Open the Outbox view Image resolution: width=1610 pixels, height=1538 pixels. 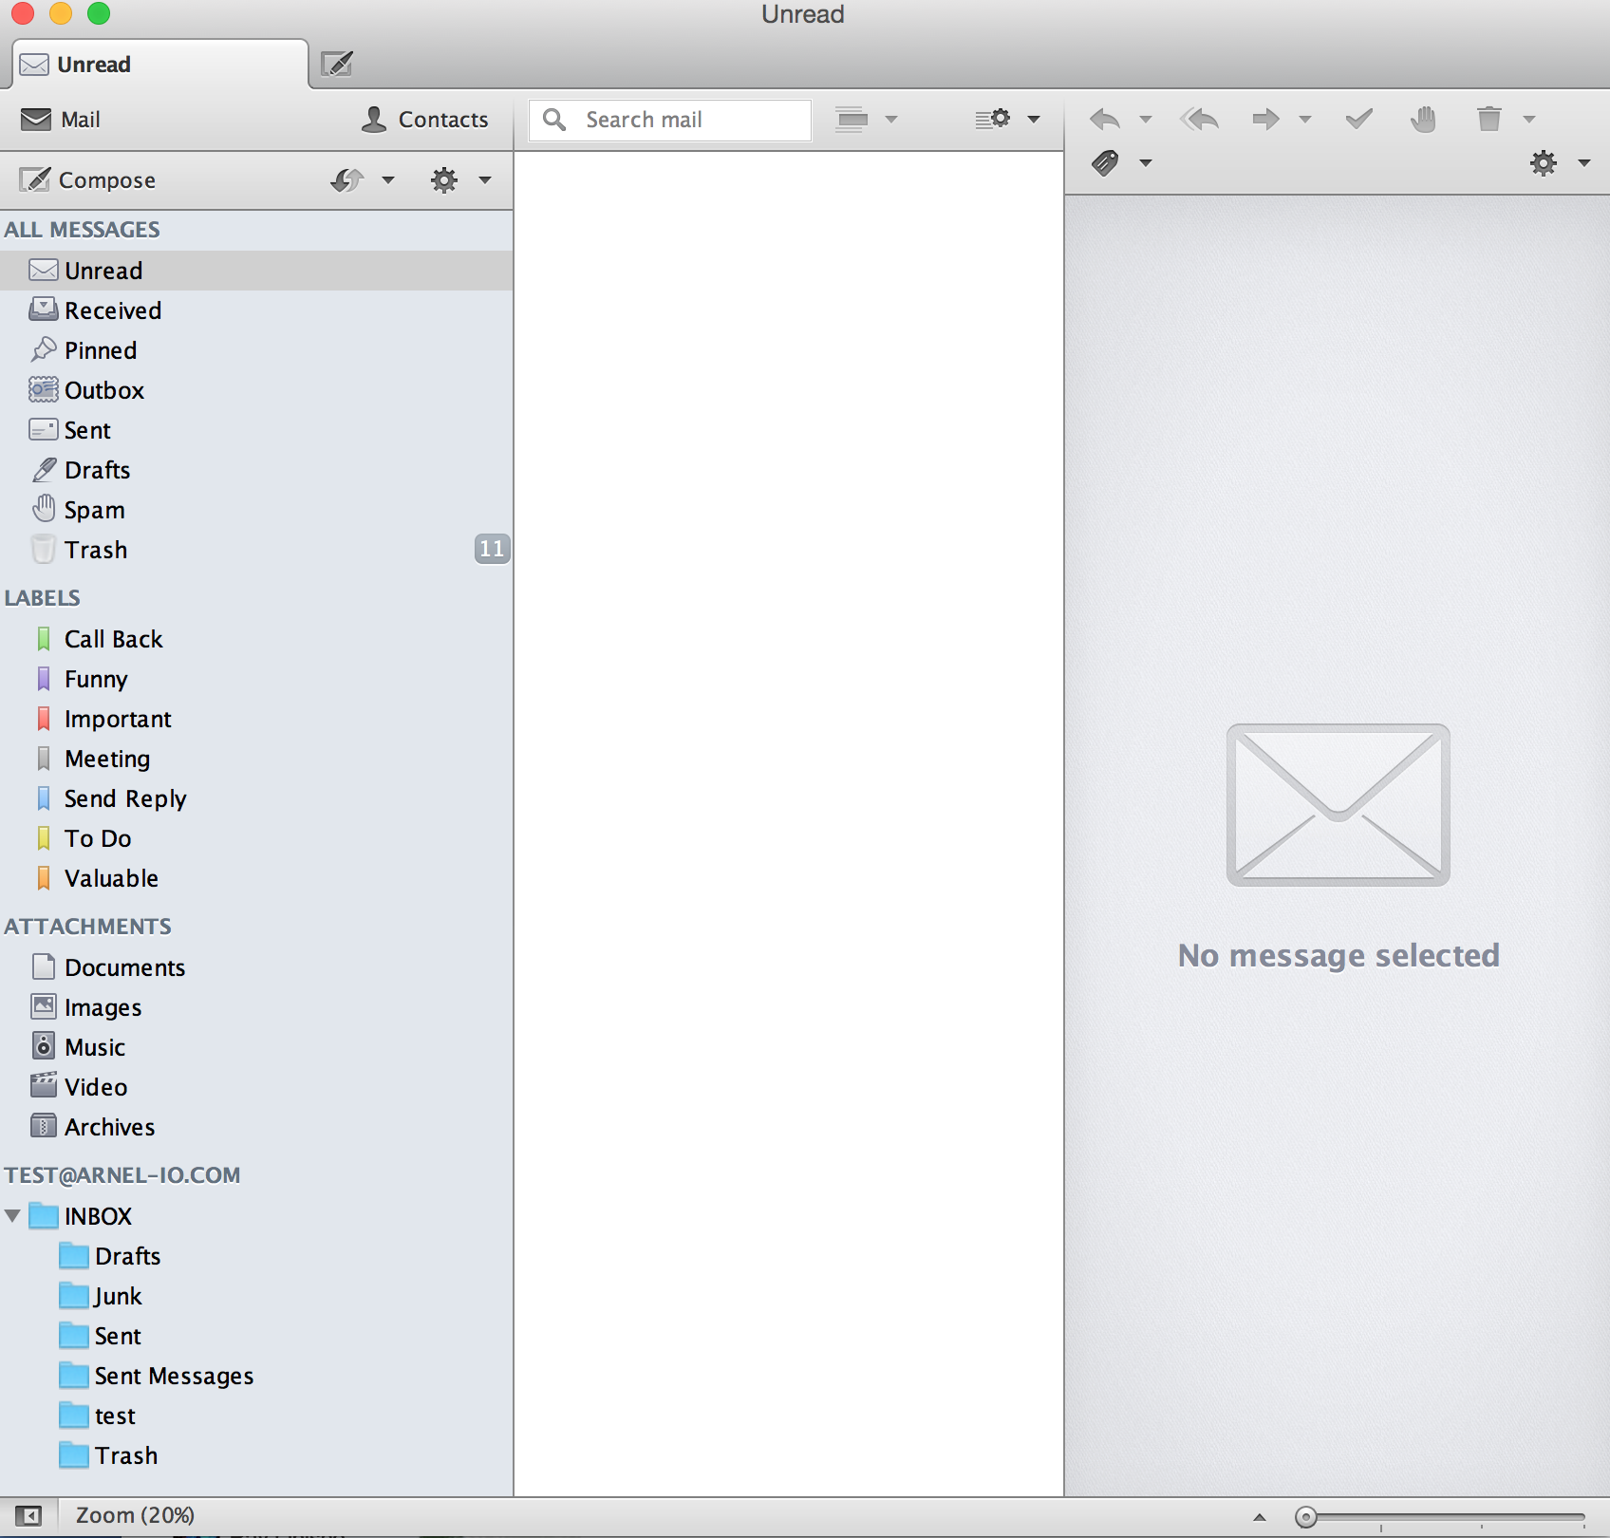[x=256, y=390]
